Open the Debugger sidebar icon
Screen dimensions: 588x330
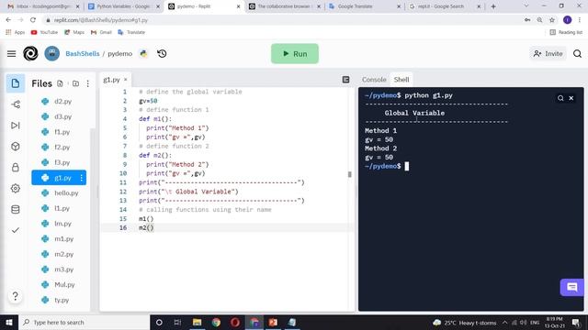16,126
